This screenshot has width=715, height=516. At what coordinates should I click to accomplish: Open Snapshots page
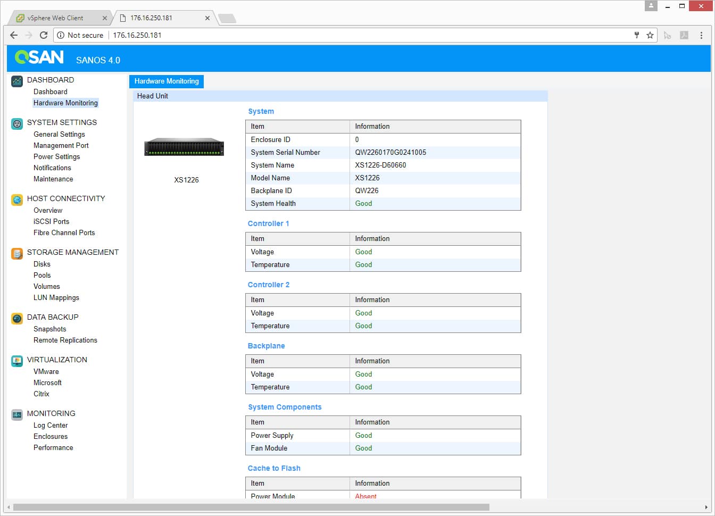click(50, 329)
